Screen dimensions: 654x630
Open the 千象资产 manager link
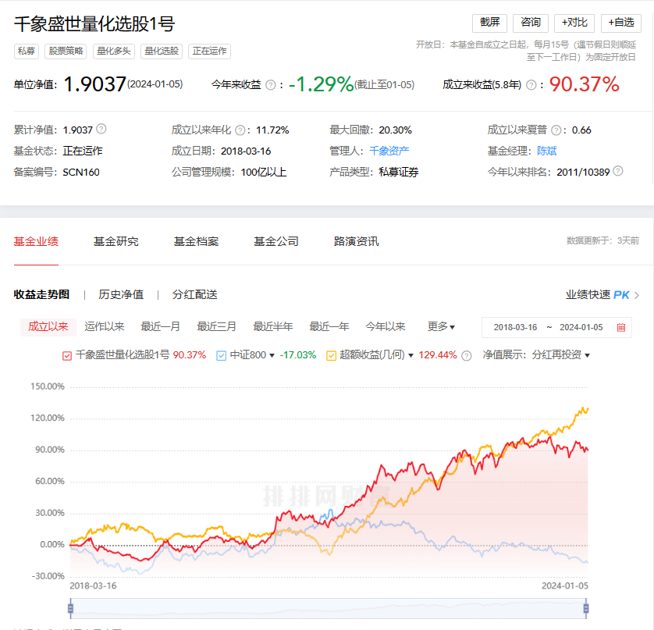click(x=389, y=151)
